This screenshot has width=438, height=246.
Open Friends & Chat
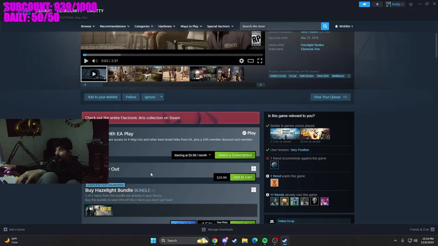click(x=422, y=230)
